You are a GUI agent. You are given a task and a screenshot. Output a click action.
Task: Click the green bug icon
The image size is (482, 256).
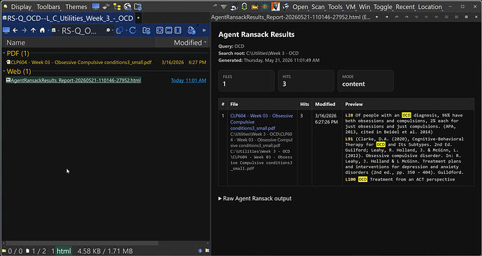point(265,6)
